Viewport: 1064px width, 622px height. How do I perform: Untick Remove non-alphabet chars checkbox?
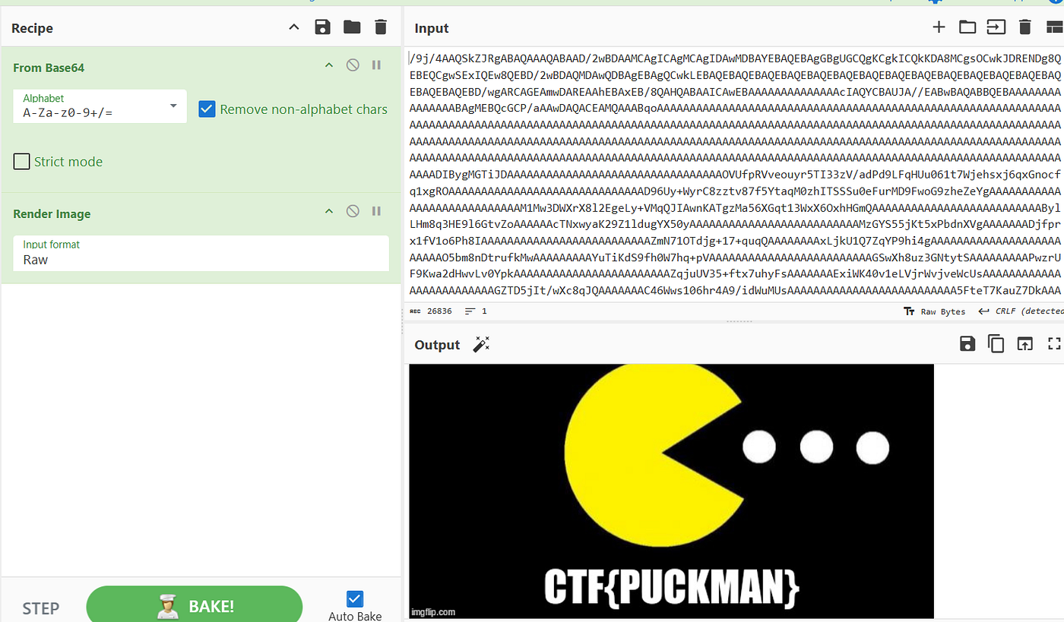coord(207,109)
